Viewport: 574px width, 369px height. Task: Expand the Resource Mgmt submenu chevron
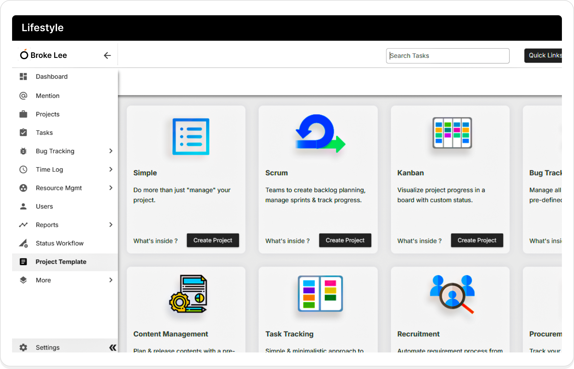click(111, 188)
